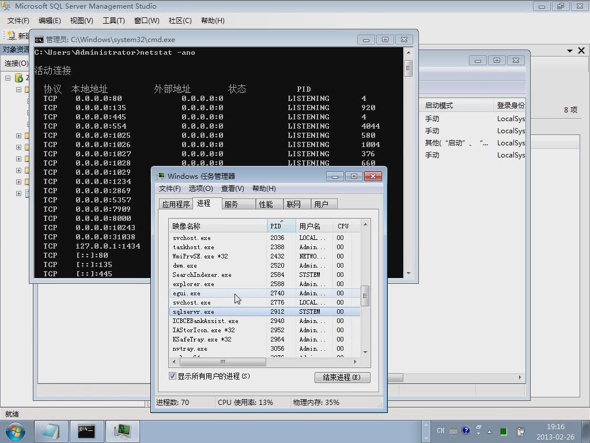
Task: Click the 进程数: 70 status bar entry
Action: click(x=173, y=402)
